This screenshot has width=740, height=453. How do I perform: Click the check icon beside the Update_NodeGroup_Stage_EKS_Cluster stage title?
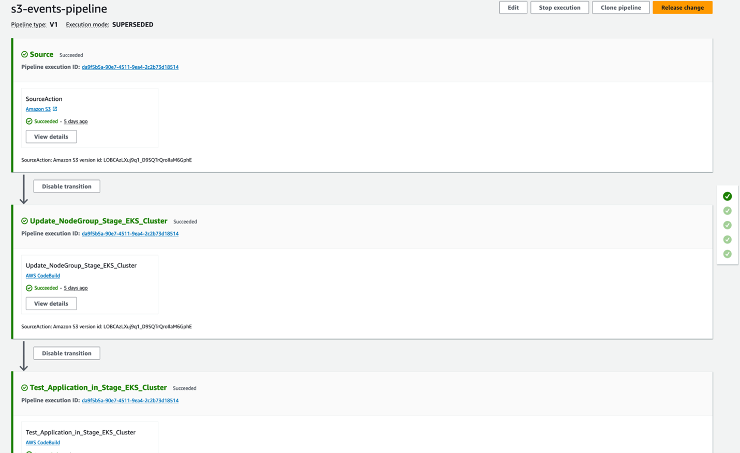click(x=24, y=221)
